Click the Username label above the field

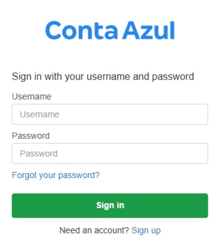click(x=32, y=96)
